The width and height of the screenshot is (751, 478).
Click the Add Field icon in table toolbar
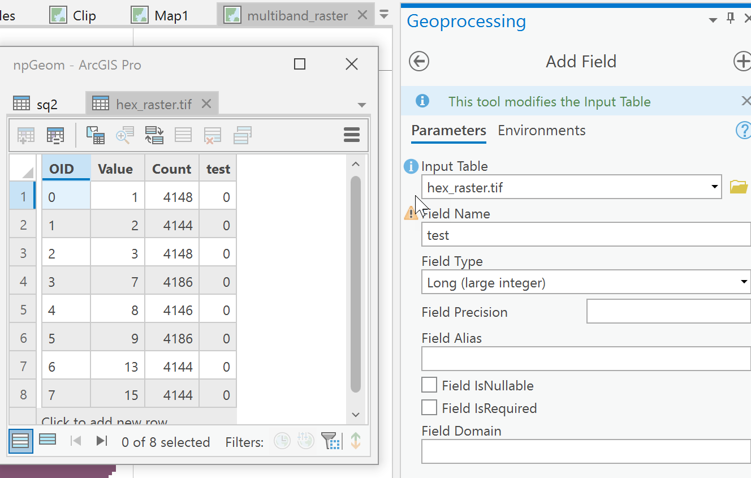[x=26, y=135]
